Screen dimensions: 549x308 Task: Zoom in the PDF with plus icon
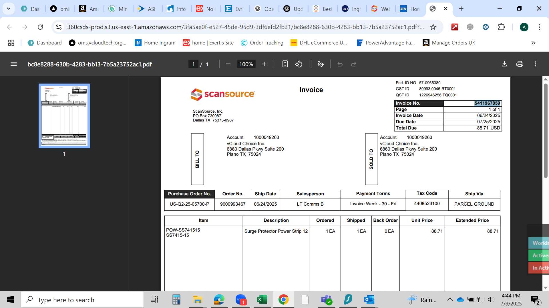(x=264, y=64)
